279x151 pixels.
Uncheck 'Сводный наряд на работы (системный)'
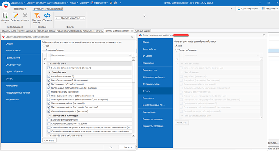(49, 111)
